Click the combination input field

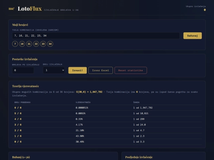pos(96,36)
